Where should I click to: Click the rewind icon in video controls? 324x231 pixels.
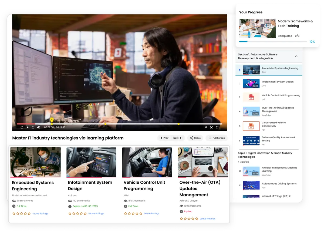22,127
